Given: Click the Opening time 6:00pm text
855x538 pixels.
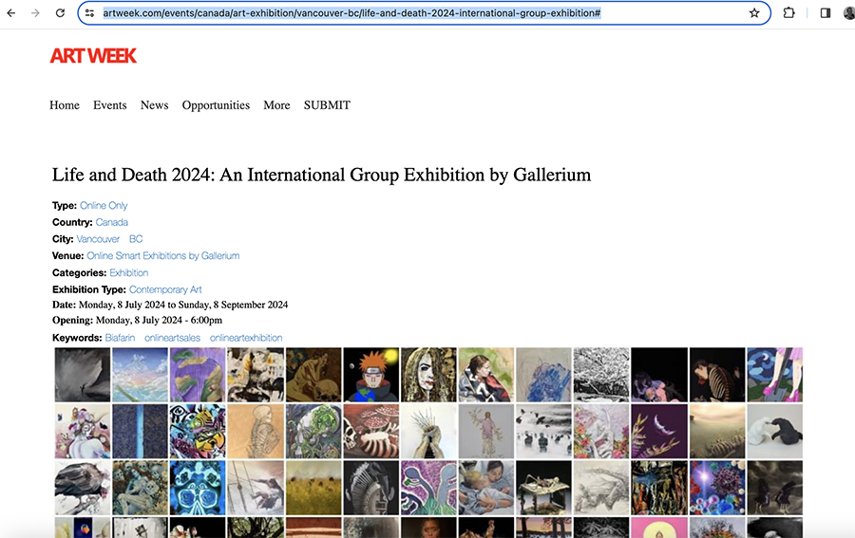Looking at the screenshot, I should pos(206,320).
